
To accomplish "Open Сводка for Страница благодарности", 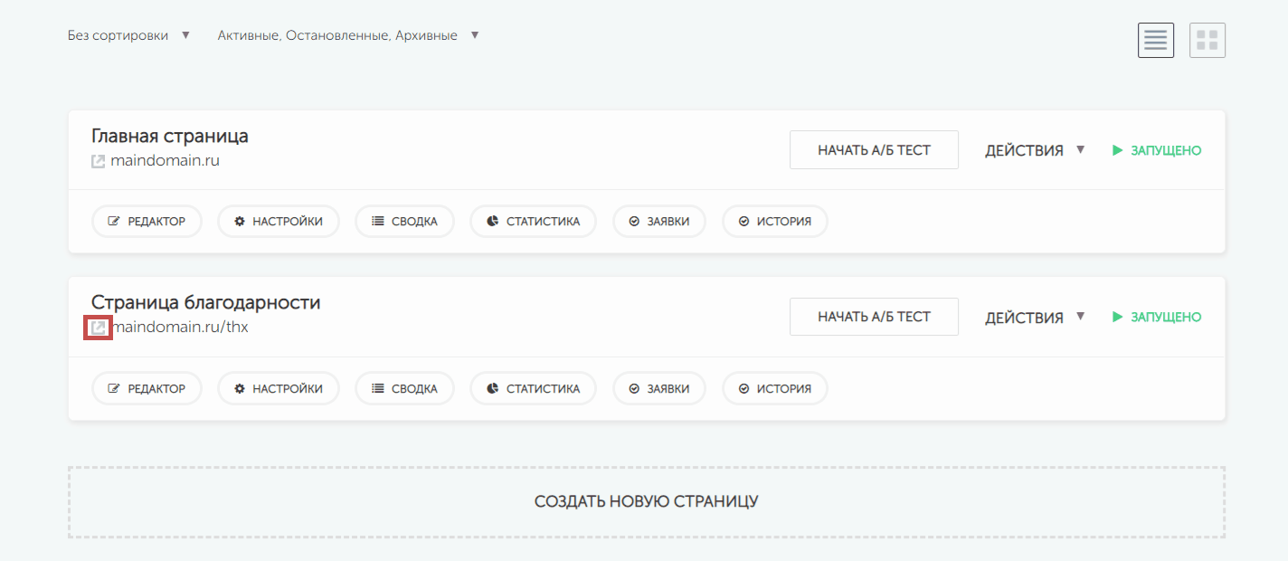I will (x=404, y=389).
